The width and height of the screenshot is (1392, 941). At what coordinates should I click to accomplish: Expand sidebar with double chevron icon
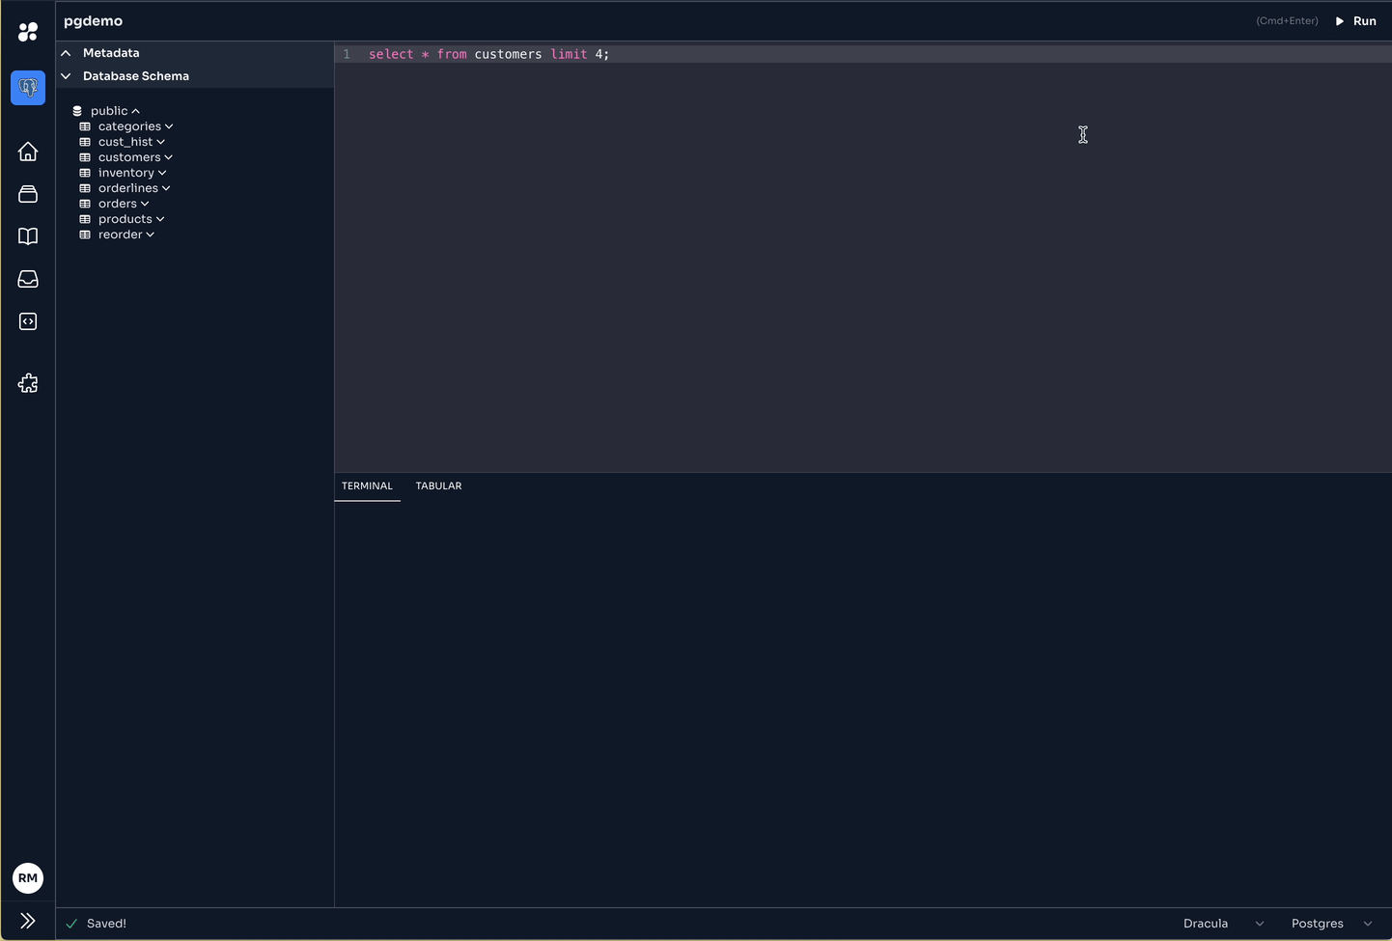pyautogui.click(x=28, y=921)
